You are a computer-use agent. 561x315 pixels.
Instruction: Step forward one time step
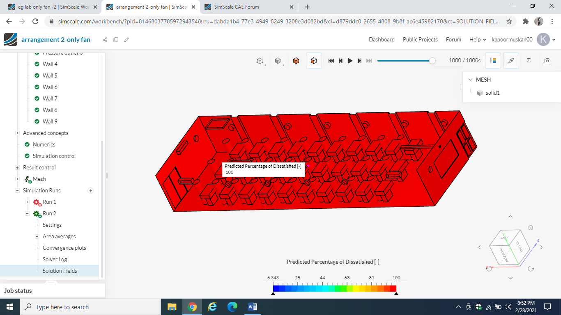click(x=359, y=61)
